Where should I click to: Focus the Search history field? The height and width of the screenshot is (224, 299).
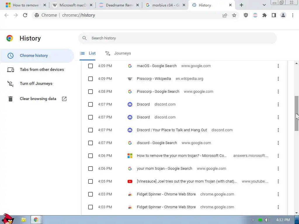pyautogui.click(x=178, y=38)
